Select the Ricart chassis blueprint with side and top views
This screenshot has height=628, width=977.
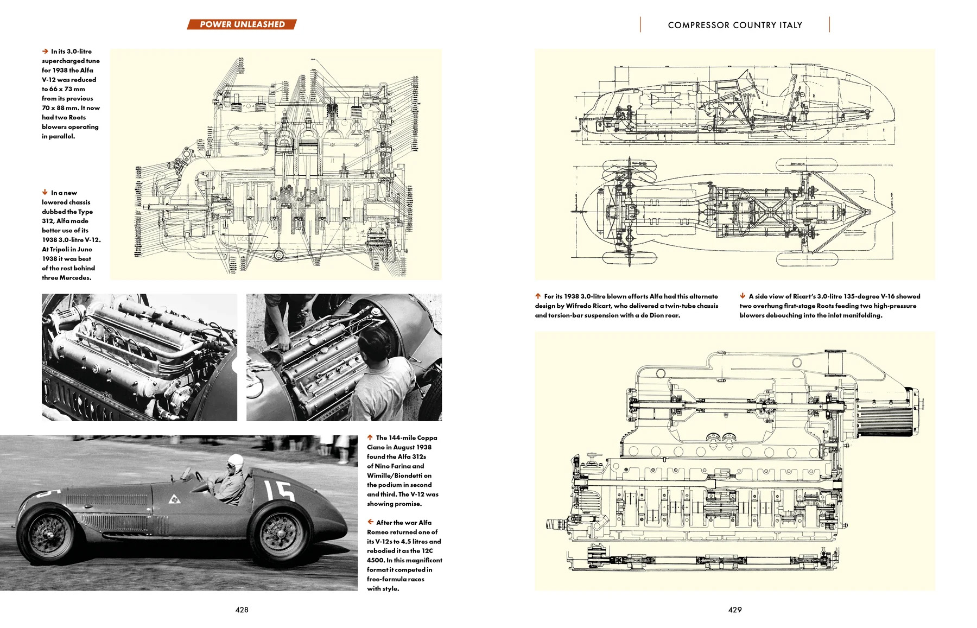[x=735, y=164]
